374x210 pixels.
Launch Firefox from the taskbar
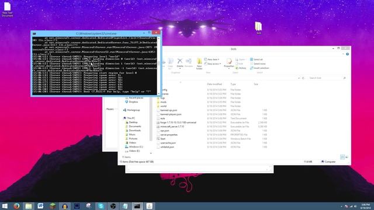click(x=16, y=206)
